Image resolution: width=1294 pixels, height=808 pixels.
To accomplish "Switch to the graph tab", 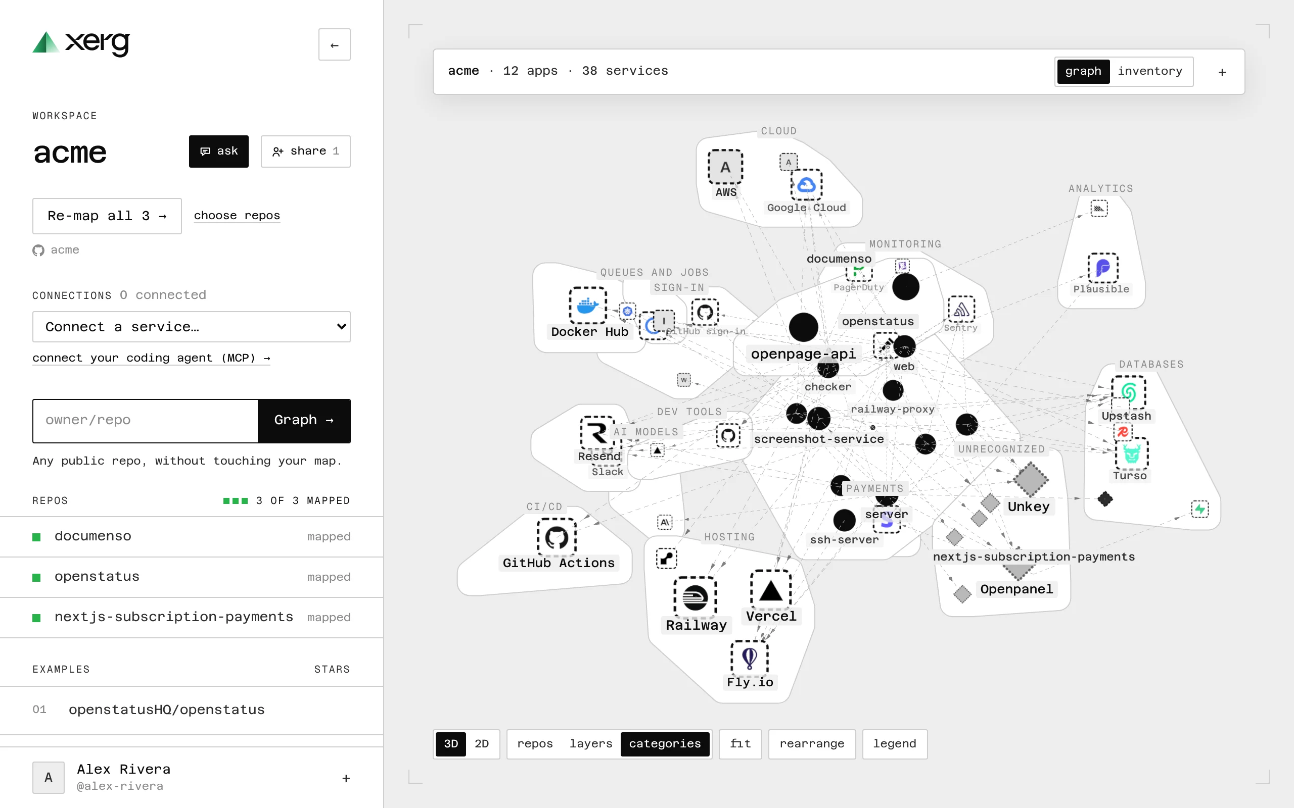I will [1083, 71].
